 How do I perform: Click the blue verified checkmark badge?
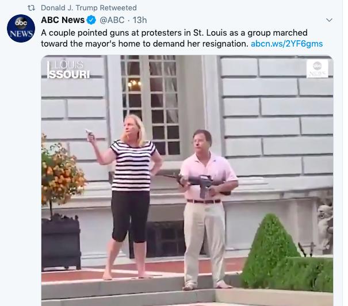(x=91, y=20)
